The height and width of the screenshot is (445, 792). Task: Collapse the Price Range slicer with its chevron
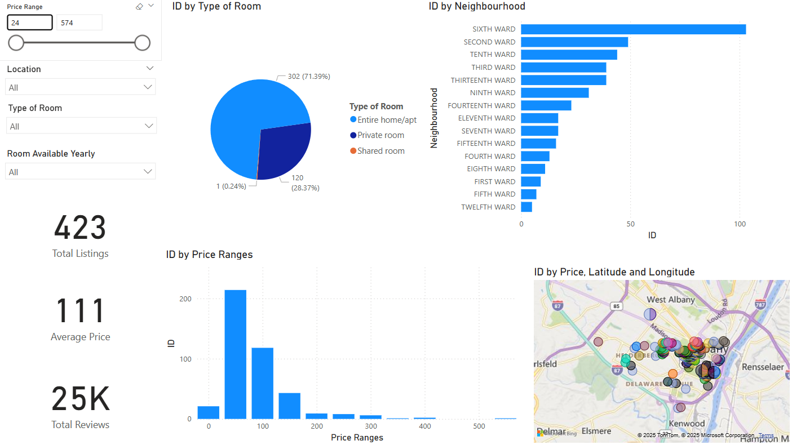(150, 5)
